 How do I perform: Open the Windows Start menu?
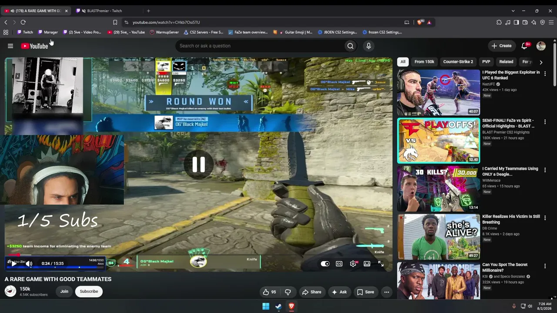pos(266,306)
